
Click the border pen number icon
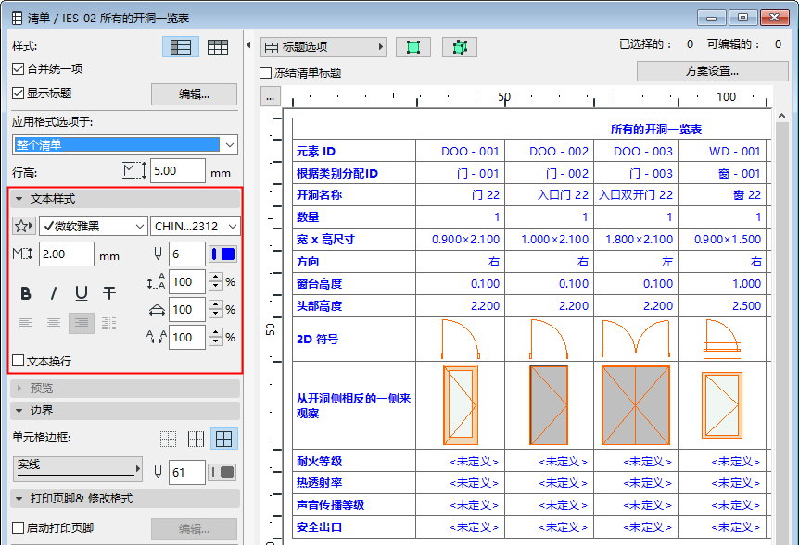pyautogui.click(x=158, y=472)
